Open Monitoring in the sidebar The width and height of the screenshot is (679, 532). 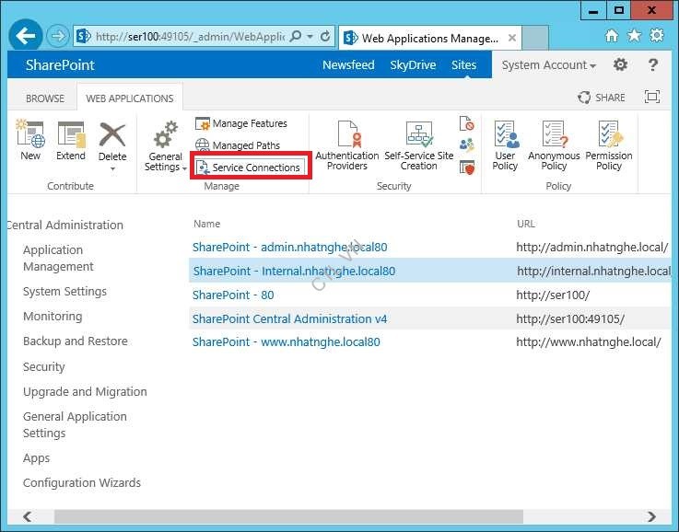pos(53,317)
